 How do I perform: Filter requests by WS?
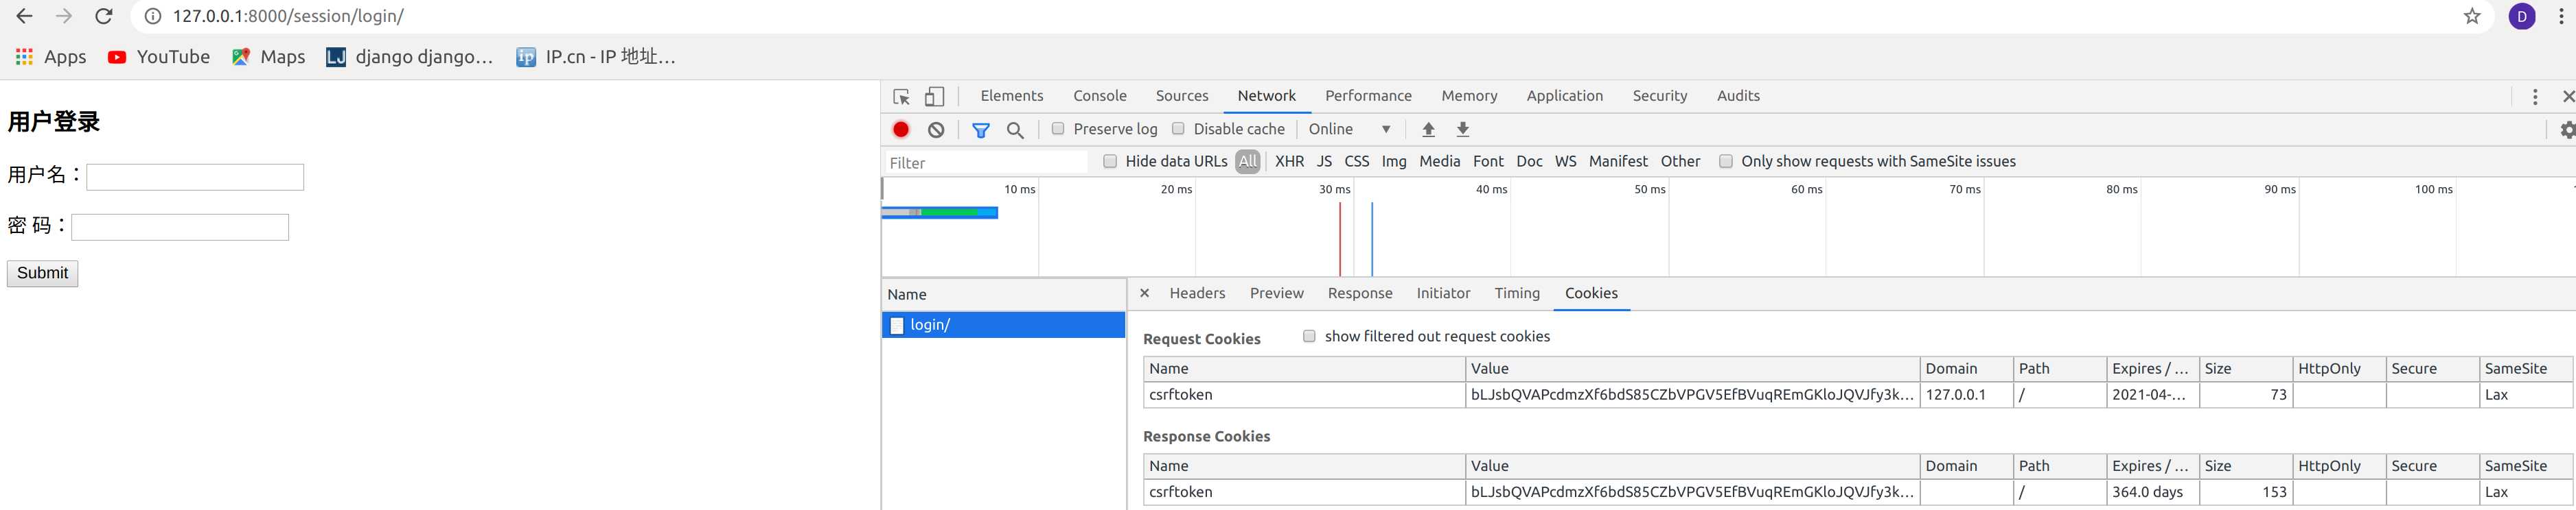coord(1565,162)
